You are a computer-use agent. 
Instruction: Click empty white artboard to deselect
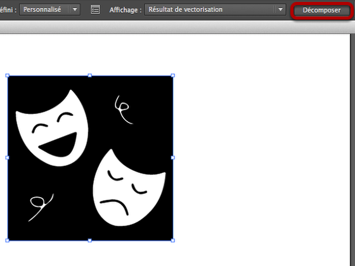[261, 147]
